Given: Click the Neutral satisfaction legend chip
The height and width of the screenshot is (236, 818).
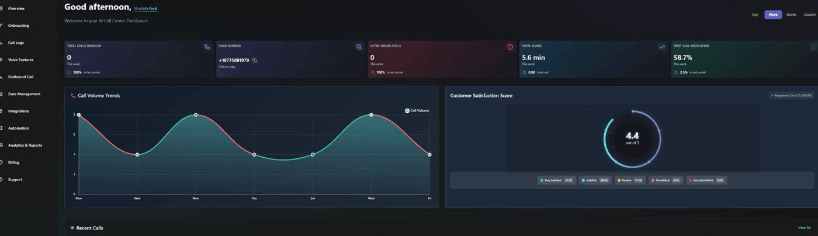Looking at the screenshot, I should pos(630,180).
